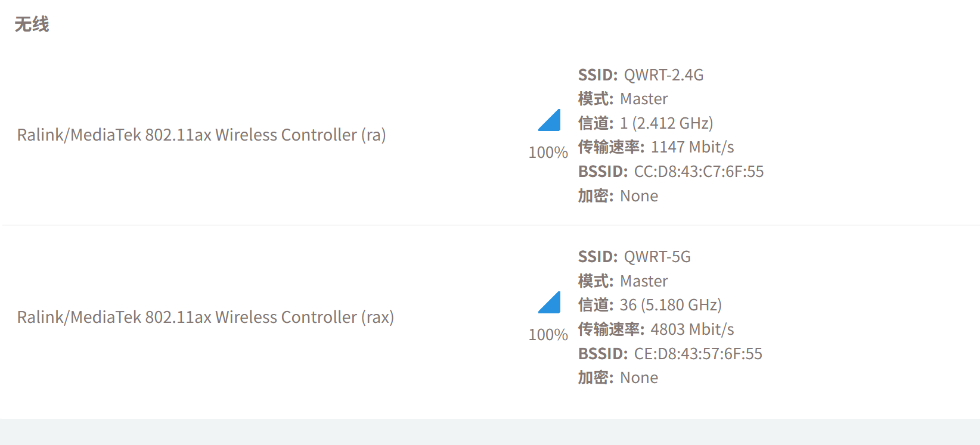Click the Wireless Controller (rax) device name
The height and width of the screenshot is (445, 980).
(x=206, y=318)
